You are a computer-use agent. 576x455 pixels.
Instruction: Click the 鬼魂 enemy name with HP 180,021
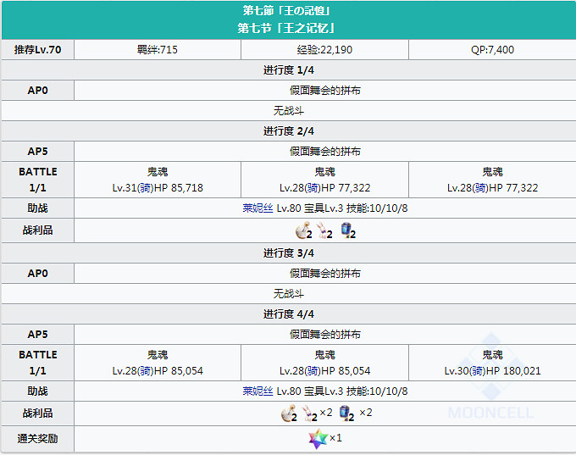point(492,355)
